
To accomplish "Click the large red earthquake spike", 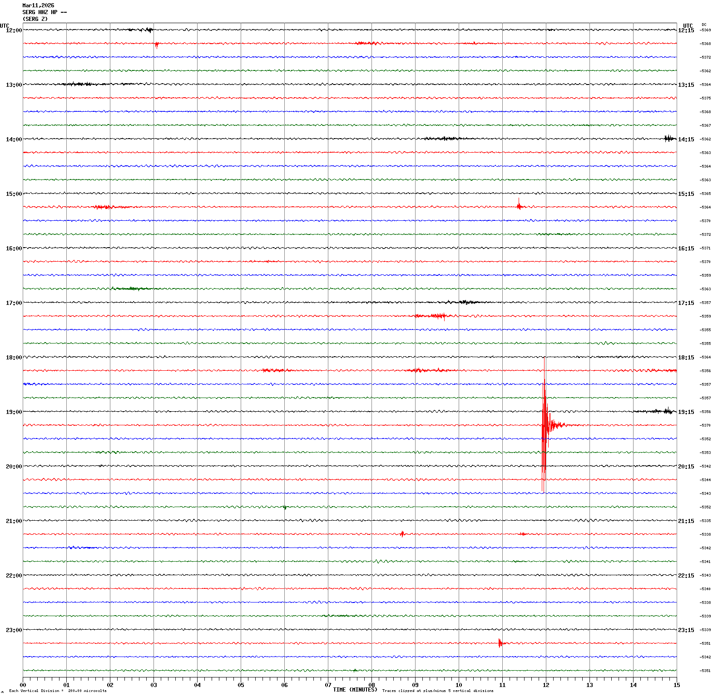I will [x=544, y=425].
